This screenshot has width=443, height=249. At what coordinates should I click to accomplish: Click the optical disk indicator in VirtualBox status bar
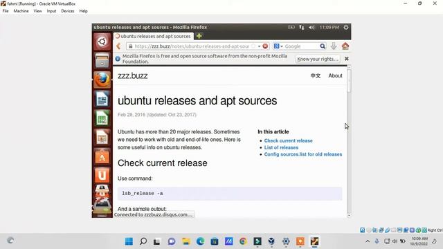[369, 230]
